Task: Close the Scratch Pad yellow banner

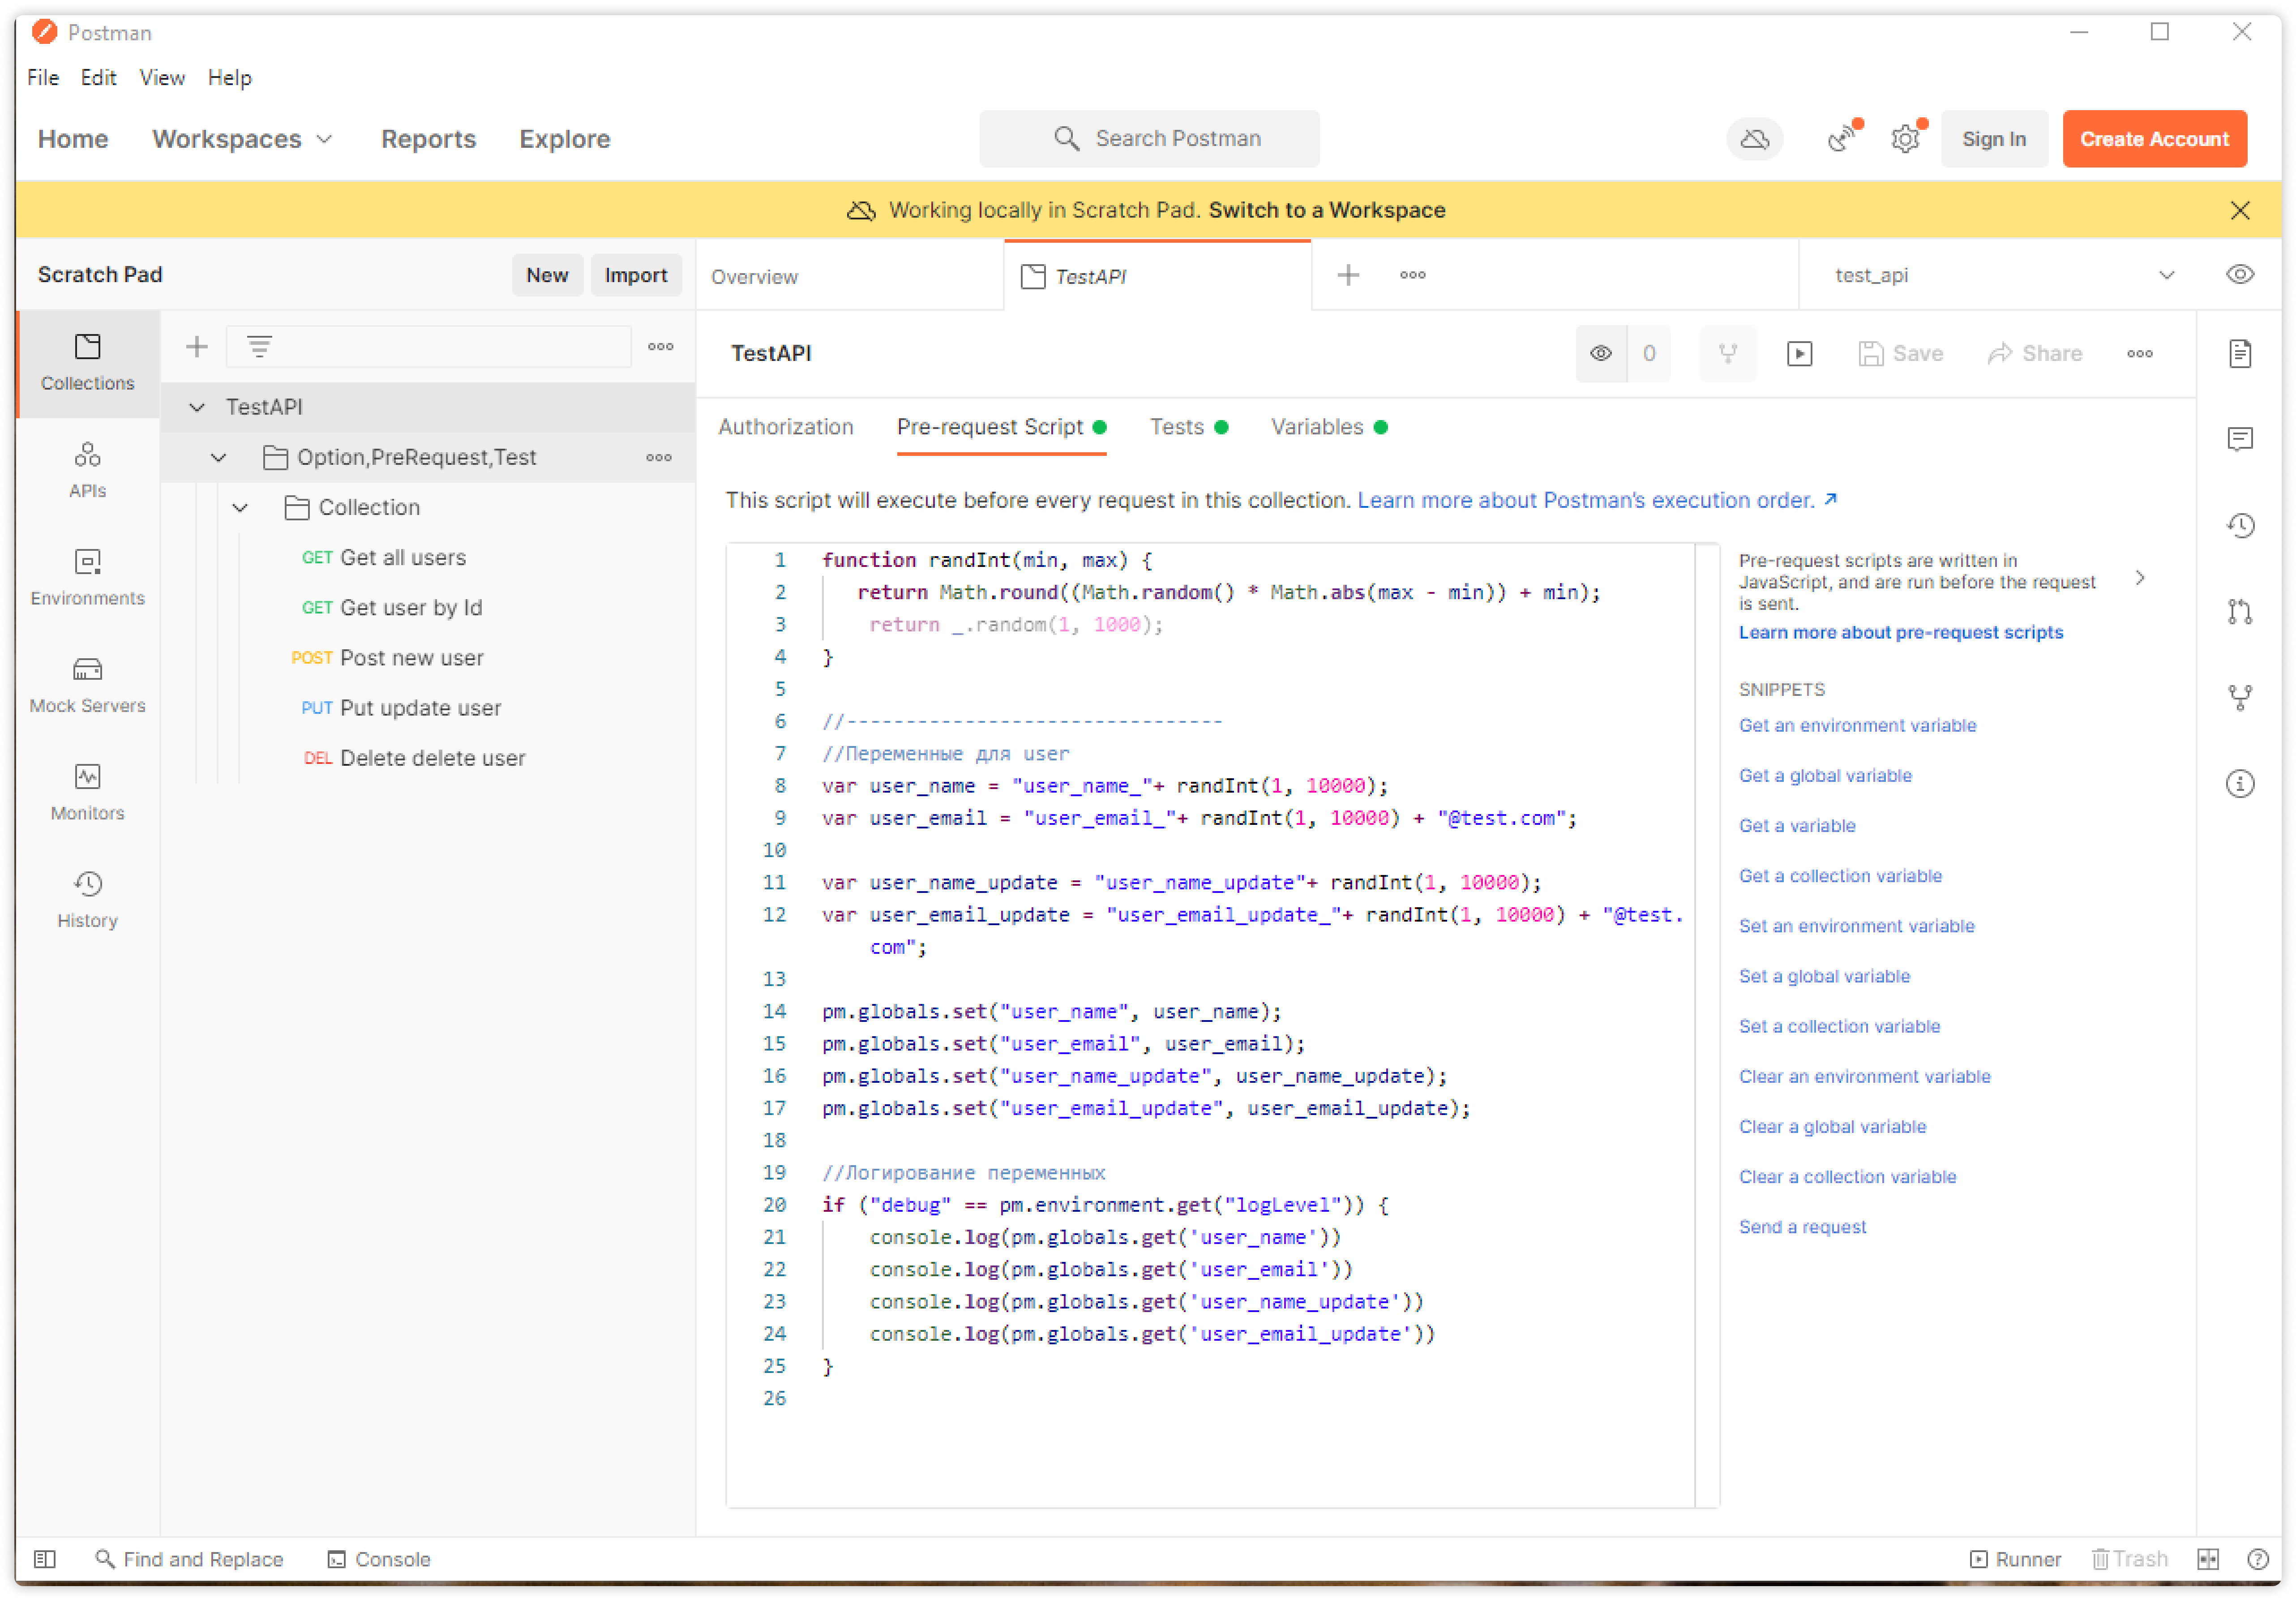Action: point(2239,210)
